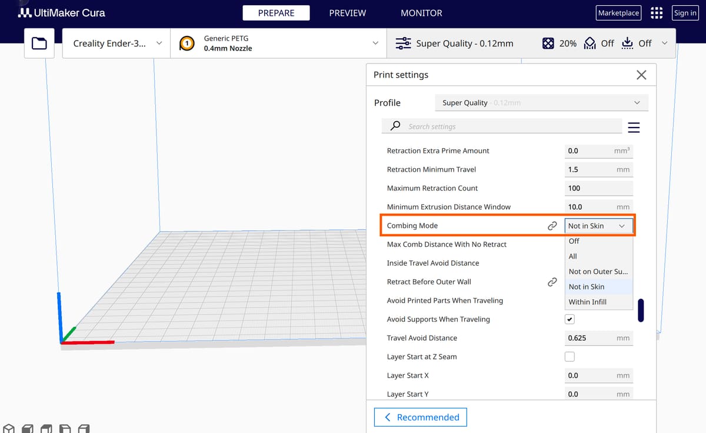
Task: Focus the Search settings field
Action: [x=502, y=126]
